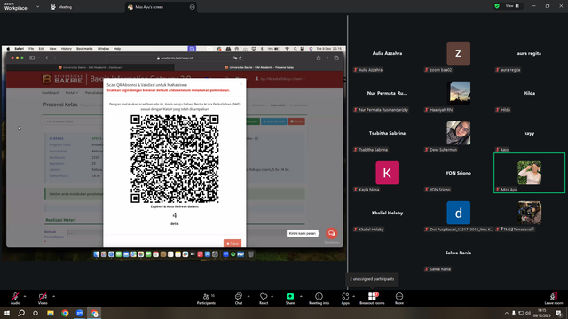
Task: Expand the video options arrow
Action: tap(53, 296)
